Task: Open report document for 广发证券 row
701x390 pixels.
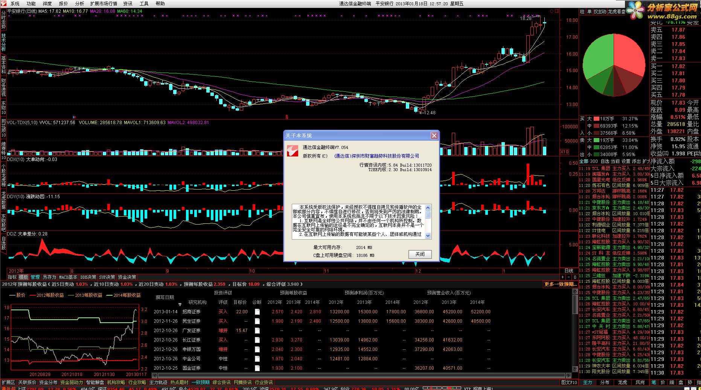Action: [x=257, y=331]
